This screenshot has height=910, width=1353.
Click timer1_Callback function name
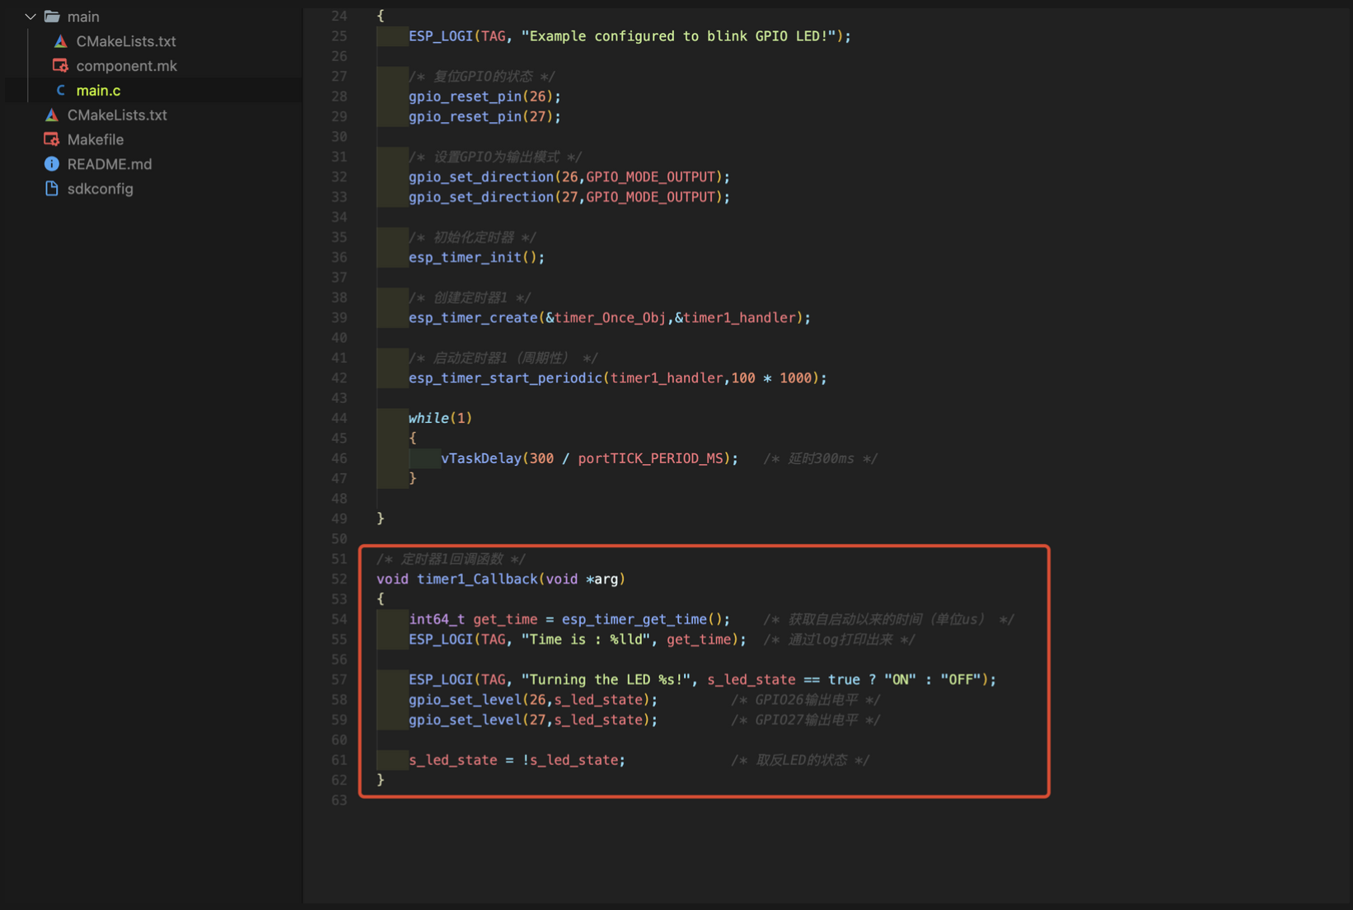coord(477,579)
